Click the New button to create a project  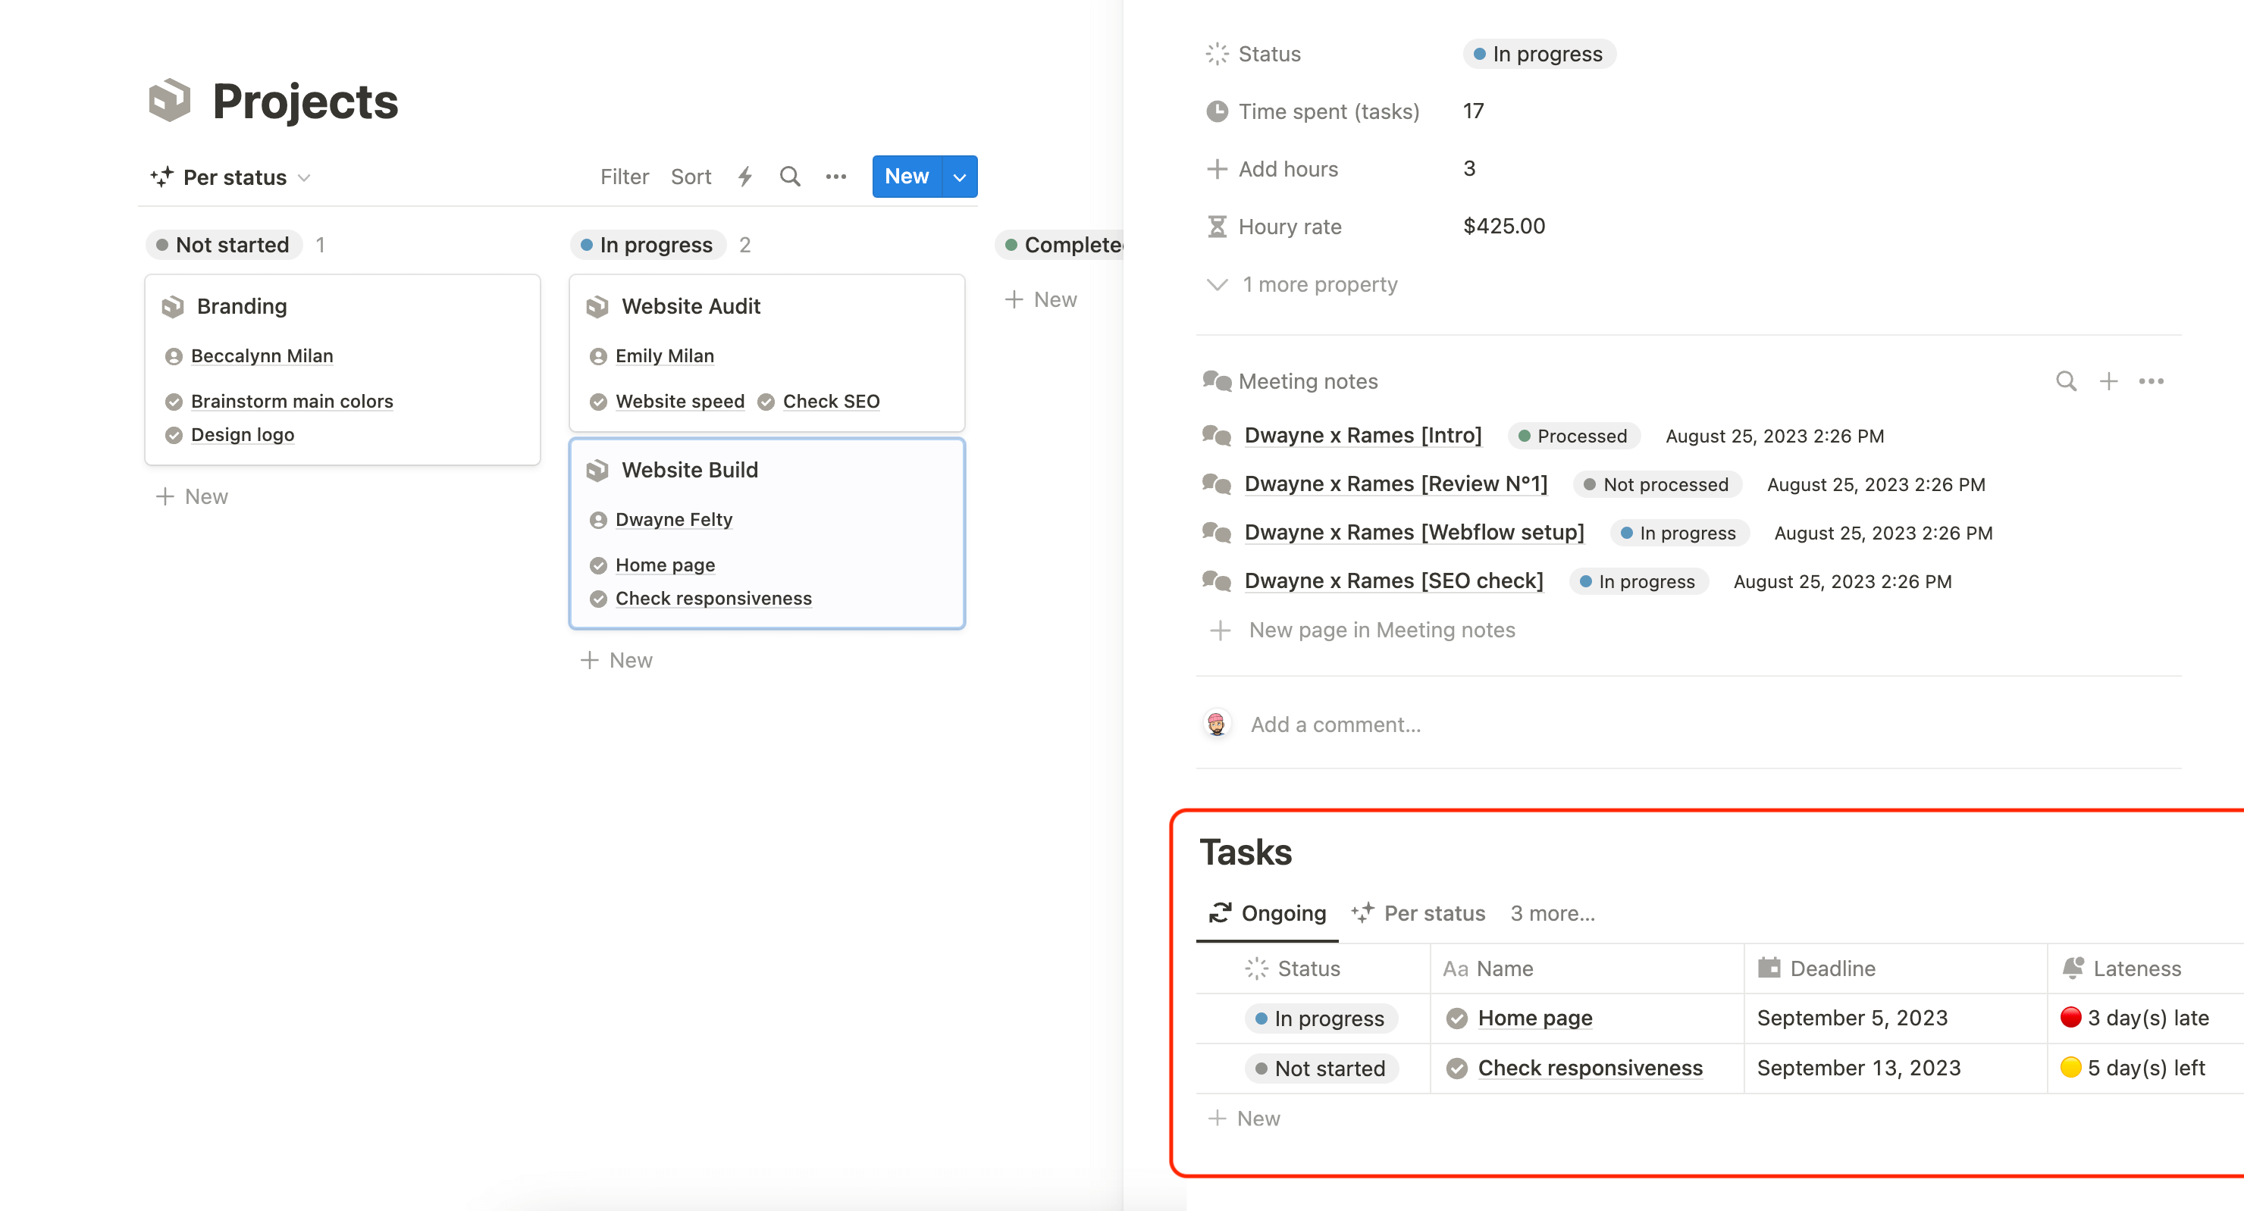point(907,177)
